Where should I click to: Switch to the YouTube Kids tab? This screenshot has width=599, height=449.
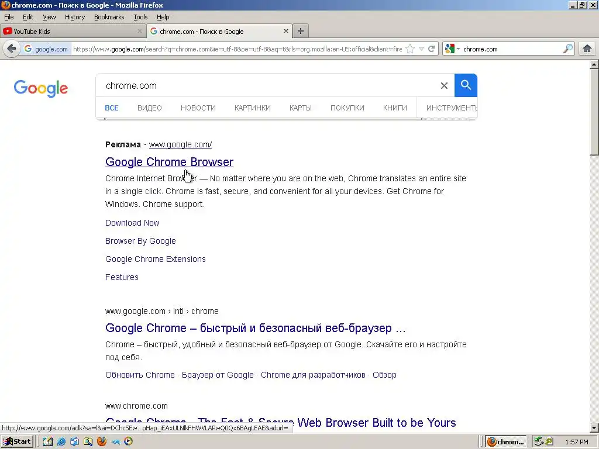[x=73, y=32]
